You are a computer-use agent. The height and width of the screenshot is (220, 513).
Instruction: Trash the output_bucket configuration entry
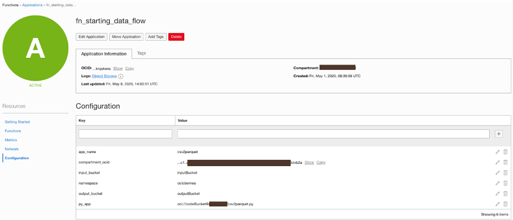(505, 193)
